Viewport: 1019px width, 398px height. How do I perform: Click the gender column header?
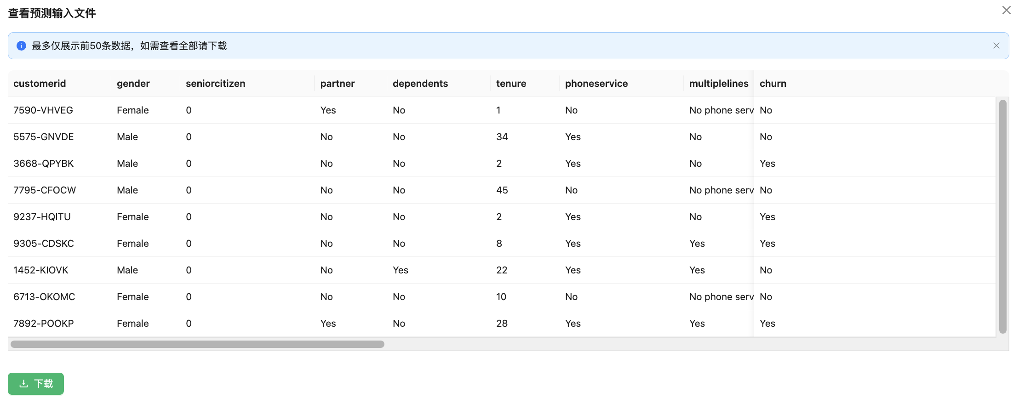pyautogui.click(x=133, y=84)
